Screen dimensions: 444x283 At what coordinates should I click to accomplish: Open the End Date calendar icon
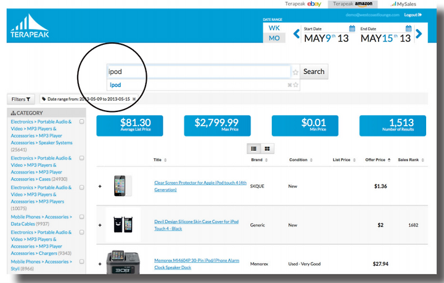tap(408, 28)
